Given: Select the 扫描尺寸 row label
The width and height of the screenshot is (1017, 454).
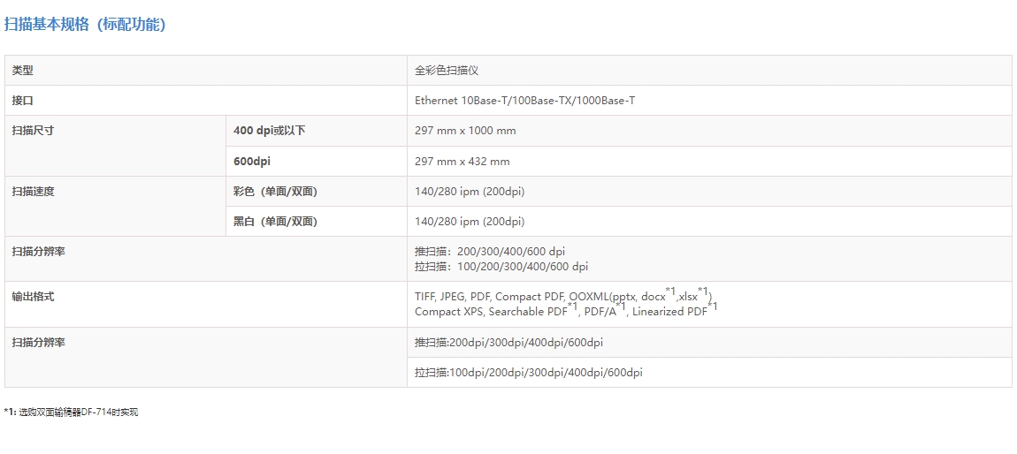Looking at the screenshot, I should 33,131.
